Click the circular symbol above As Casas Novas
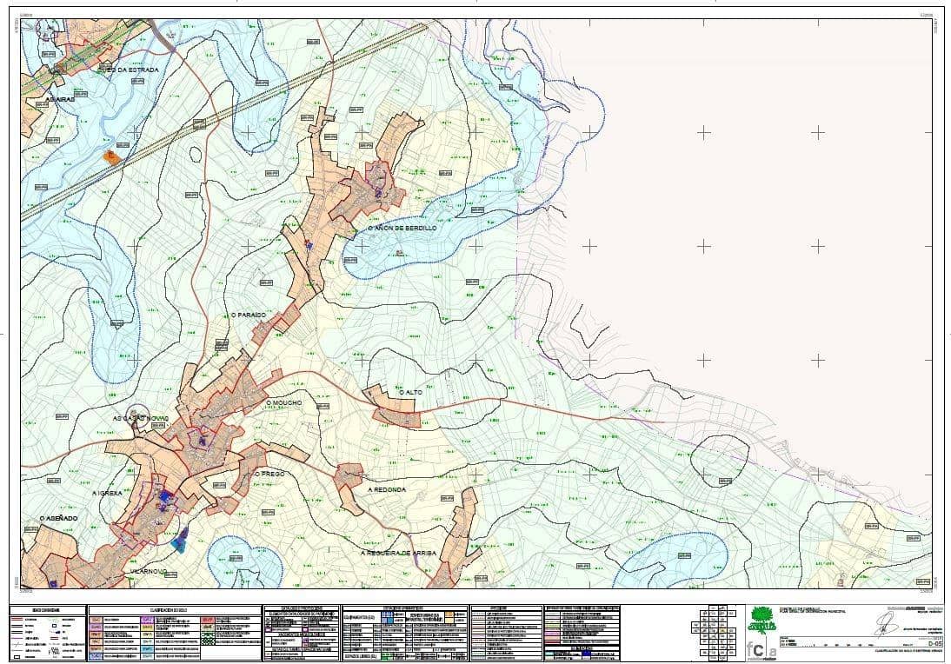 pyautogui.click(x=137, y=415)
